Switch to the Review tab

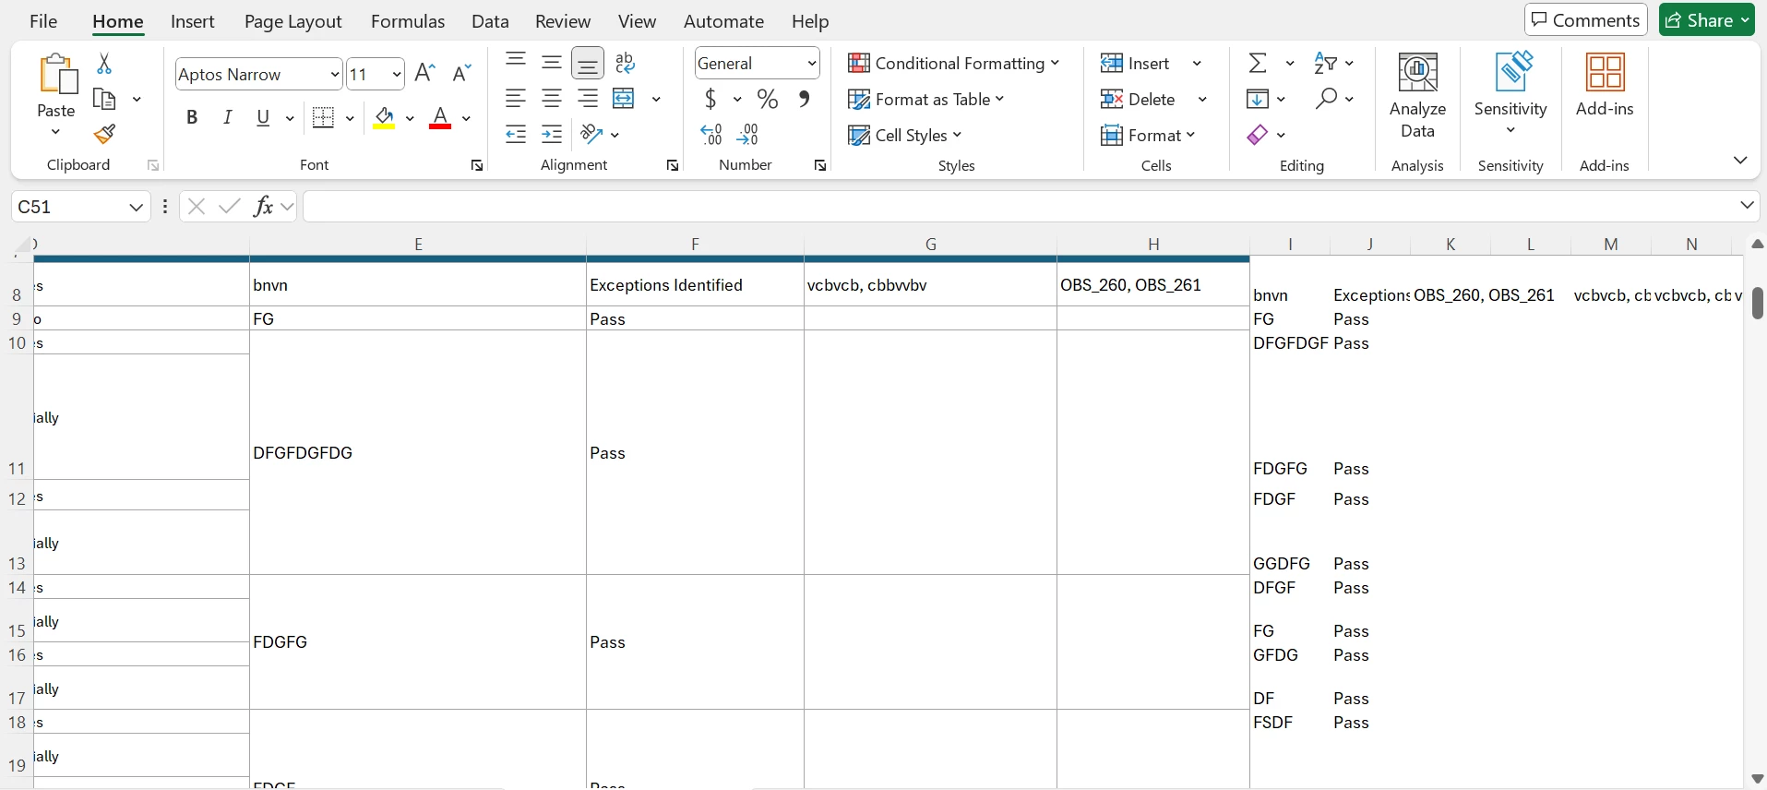point(563,21)
